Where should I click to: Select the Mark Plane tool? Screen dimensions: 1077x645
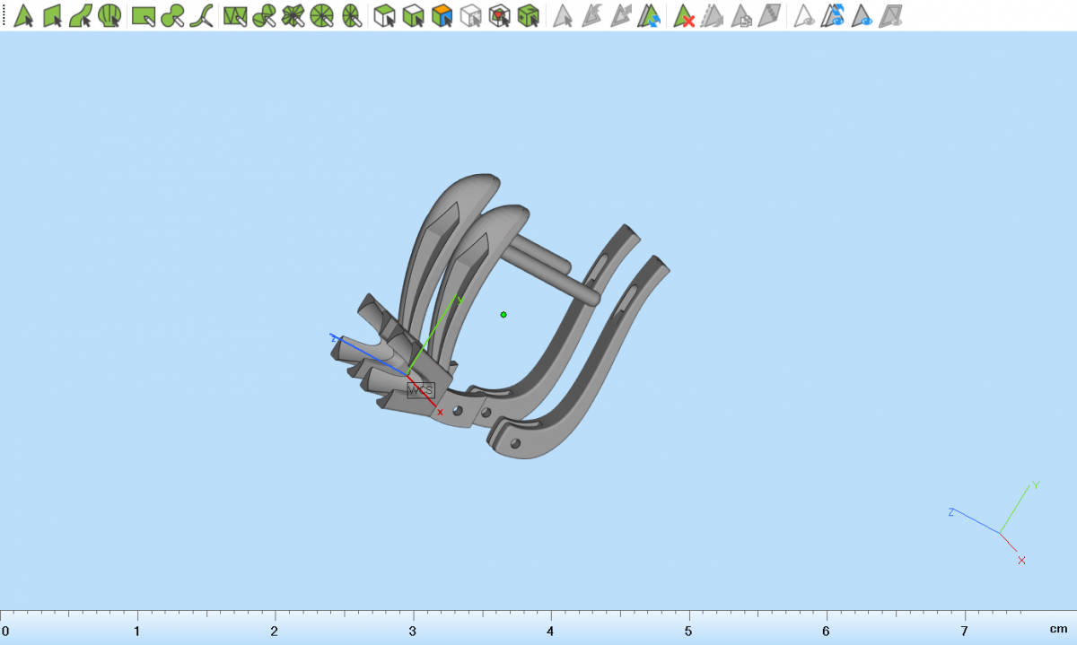point(52,15)
